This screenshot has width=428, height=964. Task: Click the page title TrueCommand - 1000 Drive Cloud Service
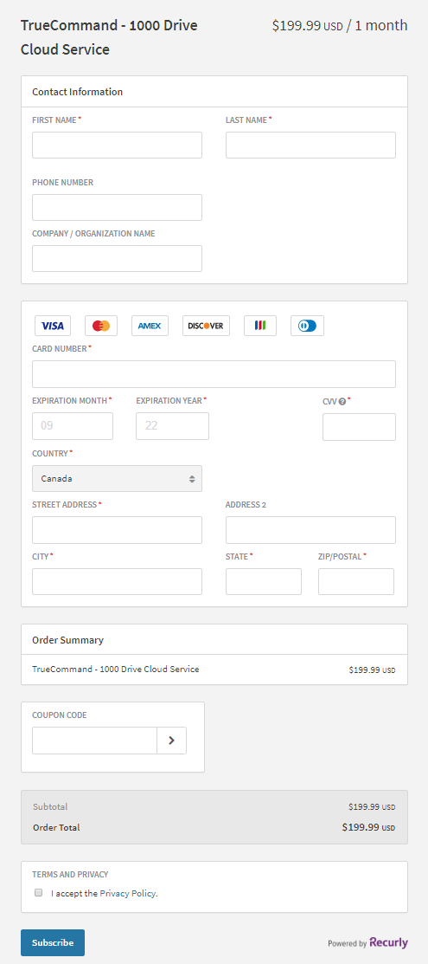point(109,37)
